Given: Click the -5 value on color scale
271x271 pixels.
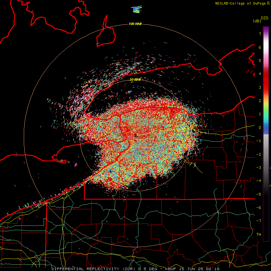Looking at the screenshot, I should [x=259, y=195].
